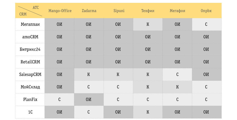The width and height of the screenshot is (237, 120).
Task: Select the С cell for SalesapCRM and Мегафон
Action: coord(177,74)
